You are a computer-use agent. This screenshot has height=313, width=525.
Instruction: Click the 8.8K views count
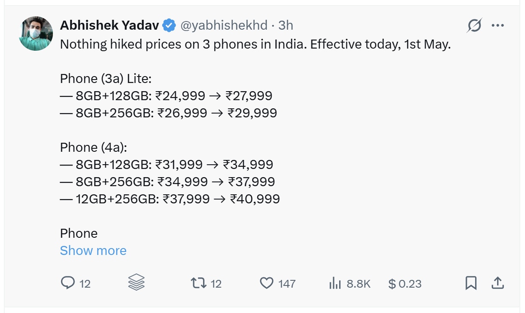point(358,284)
